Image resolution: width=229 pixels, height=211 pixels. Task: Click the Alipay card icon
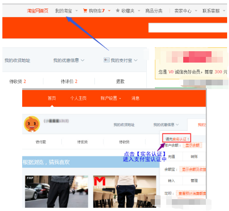click(x=107, y=60)
